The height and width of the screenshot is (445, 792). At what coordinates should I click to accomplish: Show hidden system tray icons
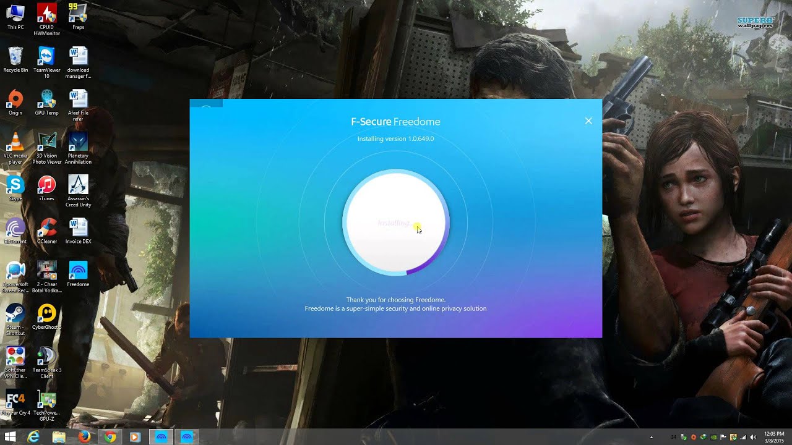point(652,437)
